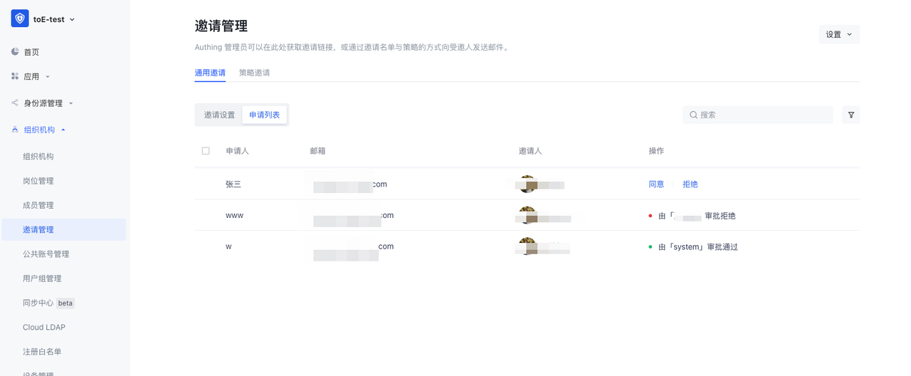Switch to the 策略邀请 tab

[254, 73]
